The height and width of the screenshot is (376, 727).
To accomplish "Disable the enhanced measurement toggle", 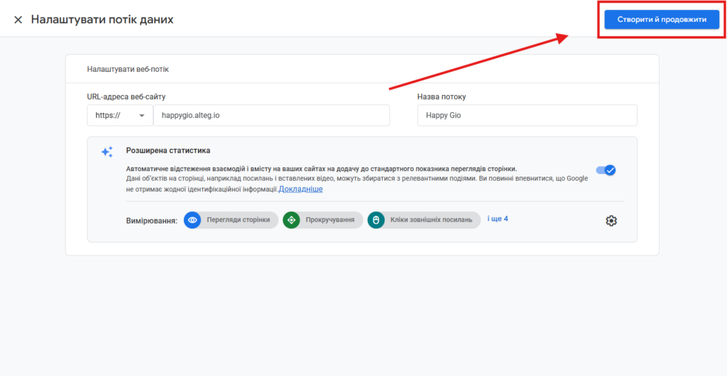I will pos(606,170).
